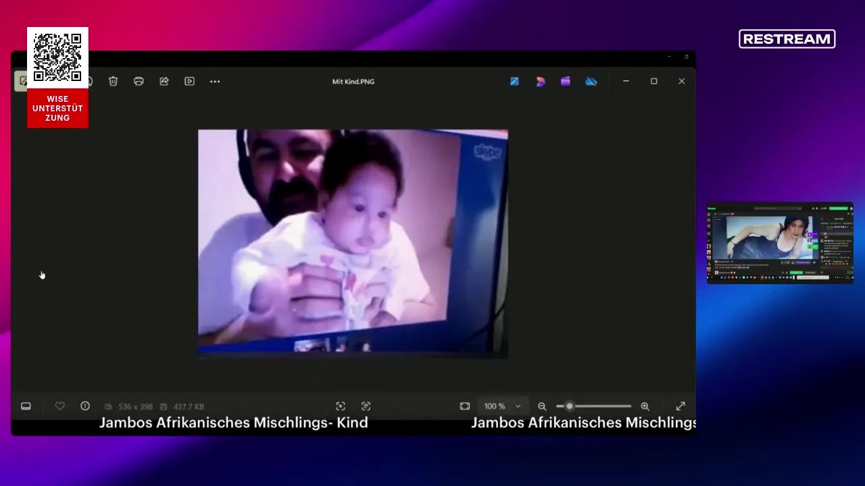The image size is (865, 486).
Task: Maximize the Photos window
Action: (653, 81)
